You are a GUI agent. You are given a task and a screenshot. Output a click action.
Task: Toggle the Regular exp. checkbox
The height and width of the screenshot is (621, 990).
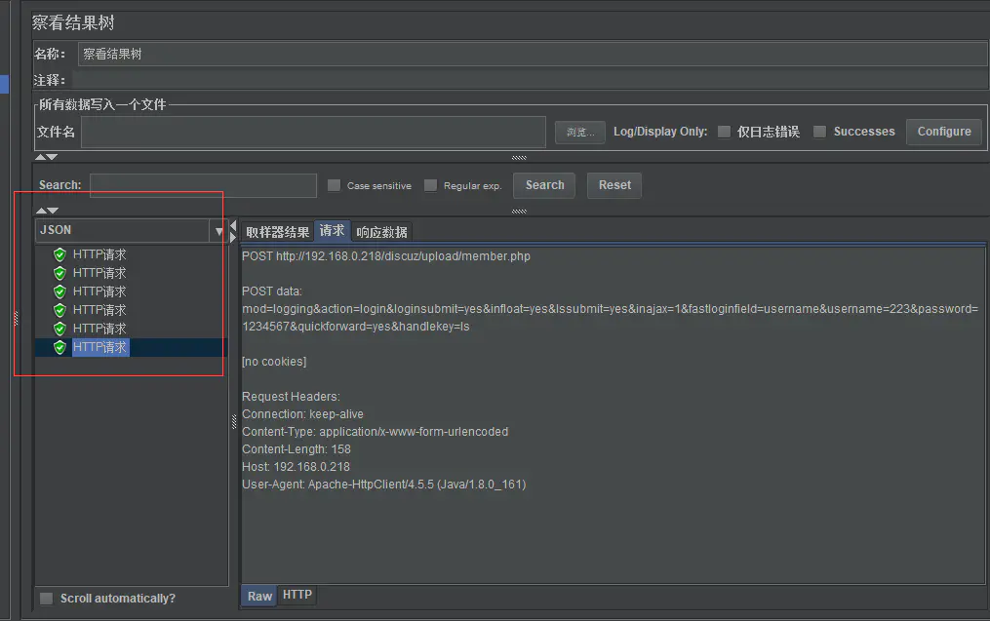click(430, 185)
